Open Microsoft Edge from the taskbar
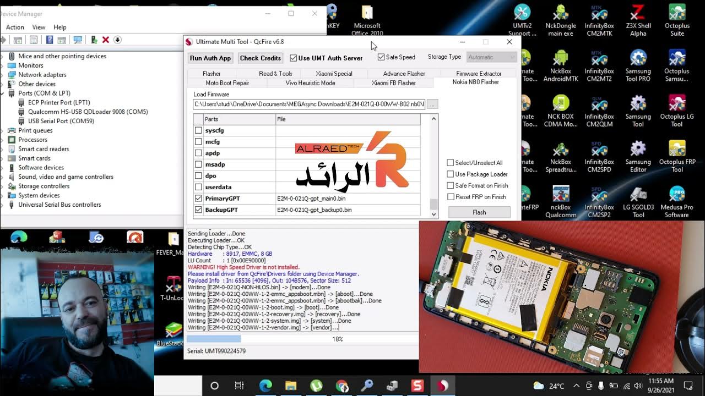Image resolution: width=705 pixels, height=396 pixels. pyautogui.click(x=265, y=386)
